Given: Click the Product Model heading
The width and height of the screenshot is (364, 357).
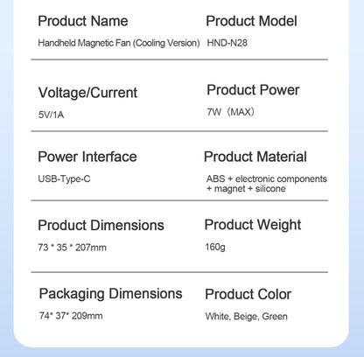Looking at the screenshot, I should pos(251,21).
